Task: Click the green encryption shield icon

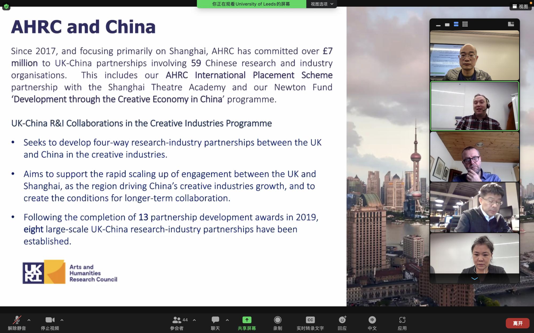Action: 6,6
